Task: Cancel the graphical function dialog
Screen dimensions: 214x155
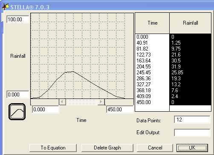Action: [155, 148]
